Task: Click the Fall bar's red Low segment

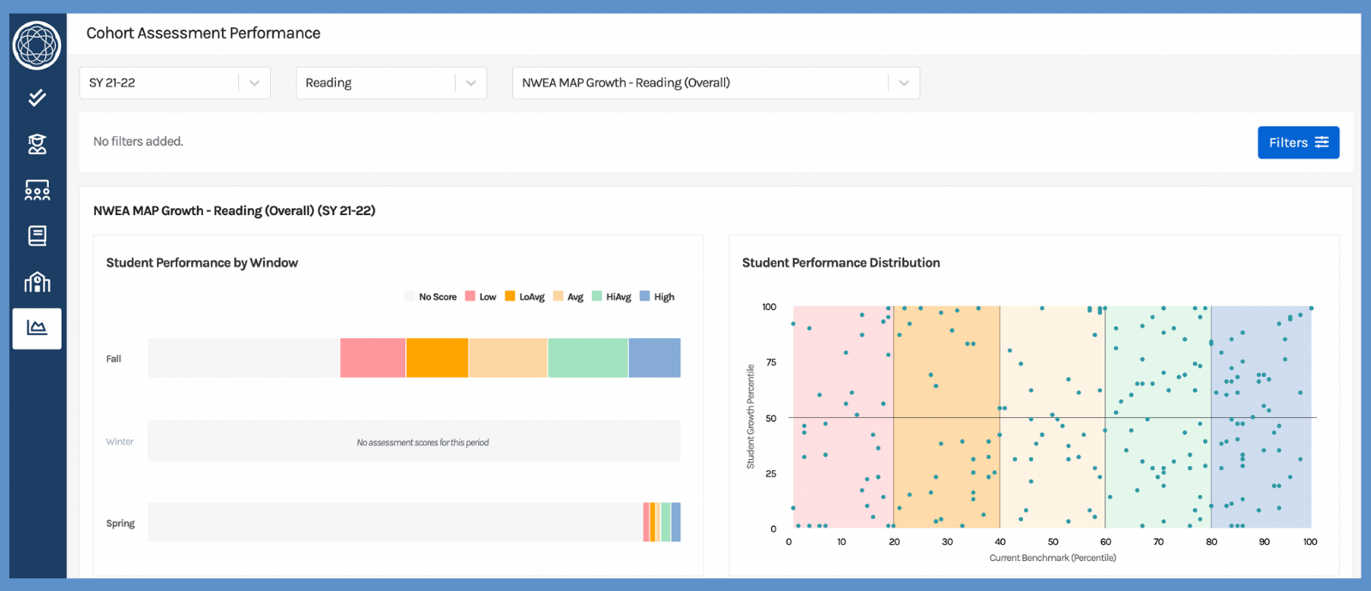Action: point(373,358)
